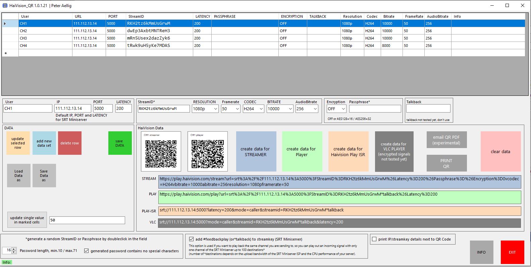Screen dimensions: 531x267
Task: Sort table by the StreamID column header
Action: coord(159,16)
